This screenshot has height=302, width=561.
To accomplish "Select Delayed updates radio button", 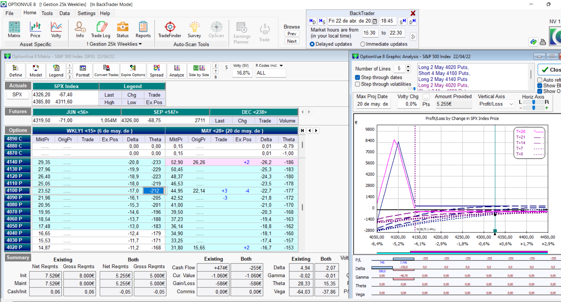I will 312,44.
